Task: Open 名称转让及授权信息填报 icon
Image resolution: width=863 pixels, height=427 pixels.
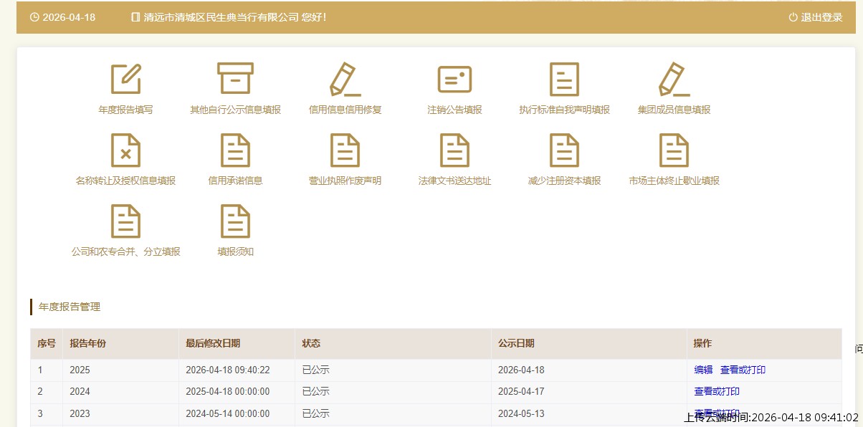Action: (x=125, y=150)
